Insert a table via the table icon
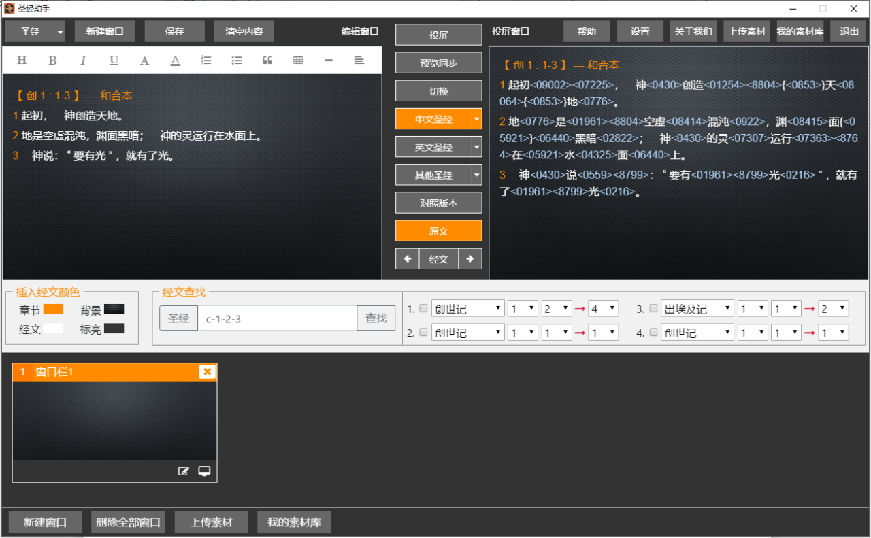 (x=298, y=61)
